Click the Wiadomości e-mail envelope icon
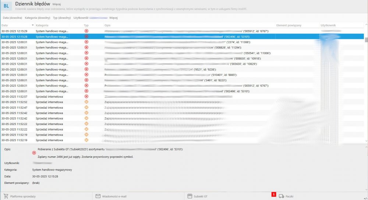The image size is (368, 200). pos(98,196)
